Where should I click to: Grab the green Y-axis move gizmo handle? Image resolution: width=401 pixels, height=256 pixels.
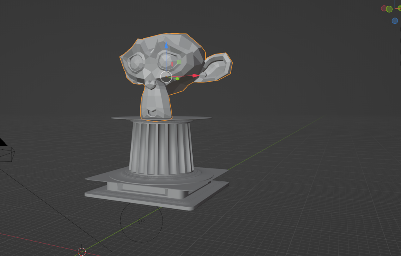177,79
